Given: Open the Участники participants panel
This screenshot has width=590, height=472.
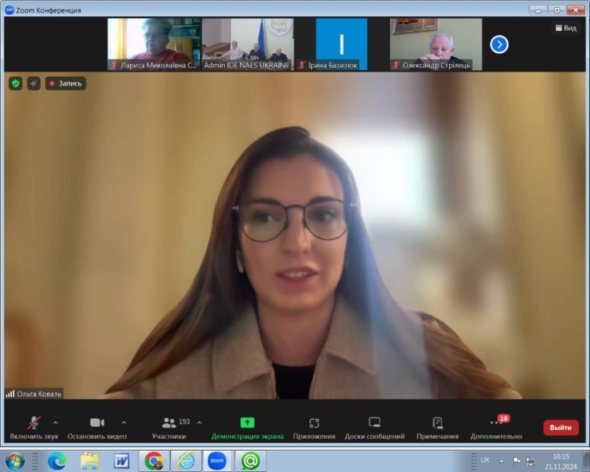Looking at the screenshot, I should pos(170,427).
